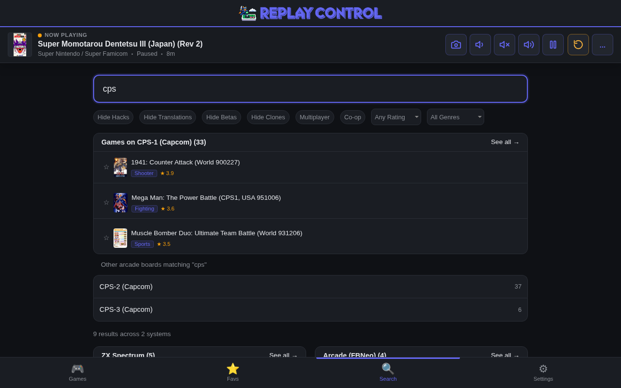
Task: Open the 1941: Counter Attack box art
Action: [x=120, y=167]
